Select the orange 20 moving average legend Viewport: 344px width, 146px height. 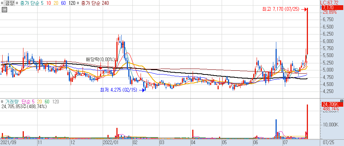click(x=56, y=3)
